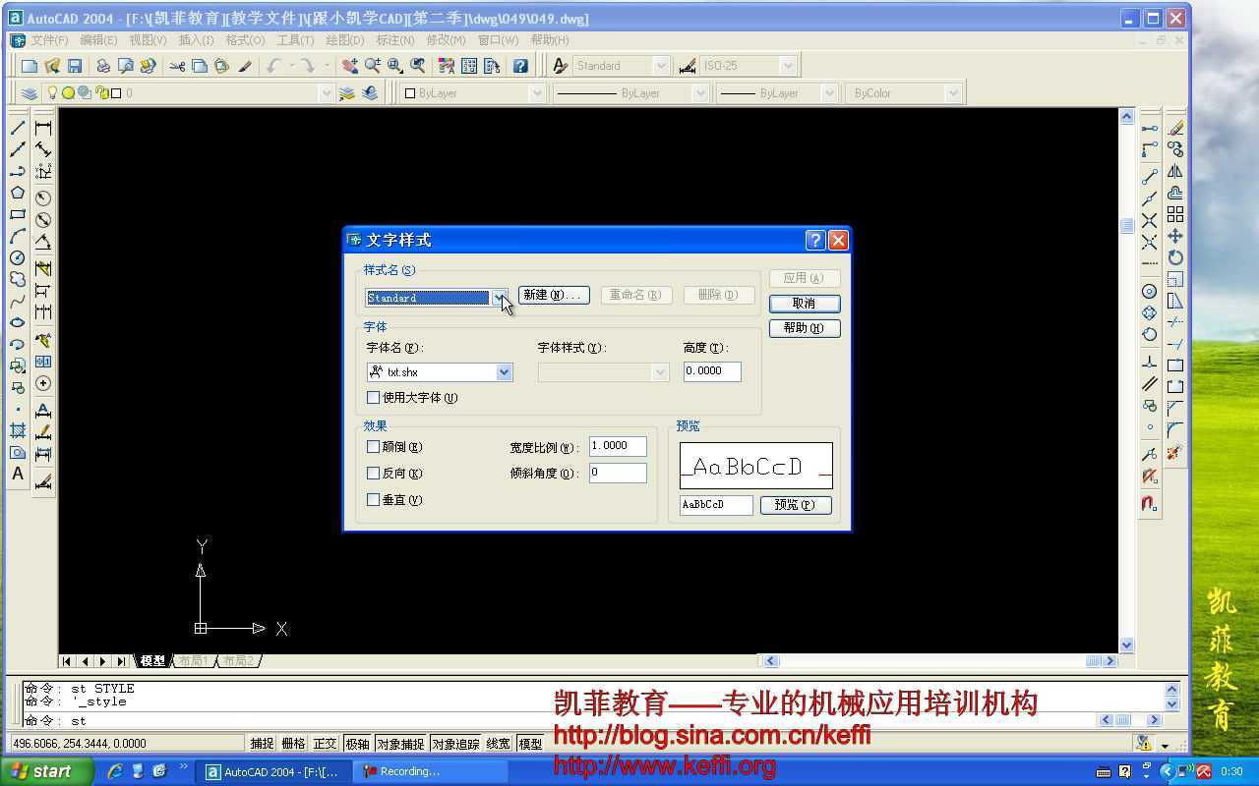Toggle 极轴 polar tracking in status bar
Image resolution: width=1259 pixels, height=786 pixels.
pos(357,744)
